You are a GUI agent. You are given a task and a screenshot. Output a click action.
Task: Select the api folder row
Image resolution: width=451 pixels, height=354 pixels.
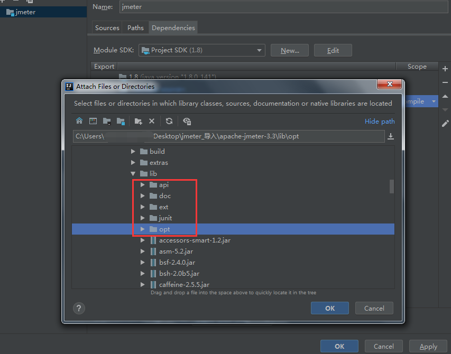coord(233,185)
